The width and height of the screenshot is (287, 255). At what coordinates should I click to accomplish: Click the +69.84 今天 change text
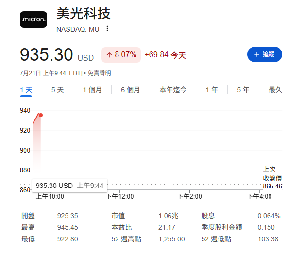coord(165,55)
